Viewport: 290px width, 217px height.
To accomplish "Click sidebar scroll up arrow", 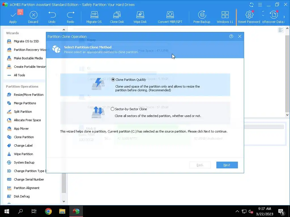I will pyautogui.click(x=64, y=30).
